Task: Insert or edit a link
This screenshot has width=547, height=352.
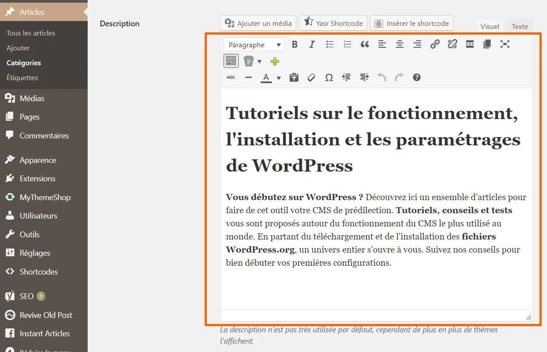Action: point(435,44)
